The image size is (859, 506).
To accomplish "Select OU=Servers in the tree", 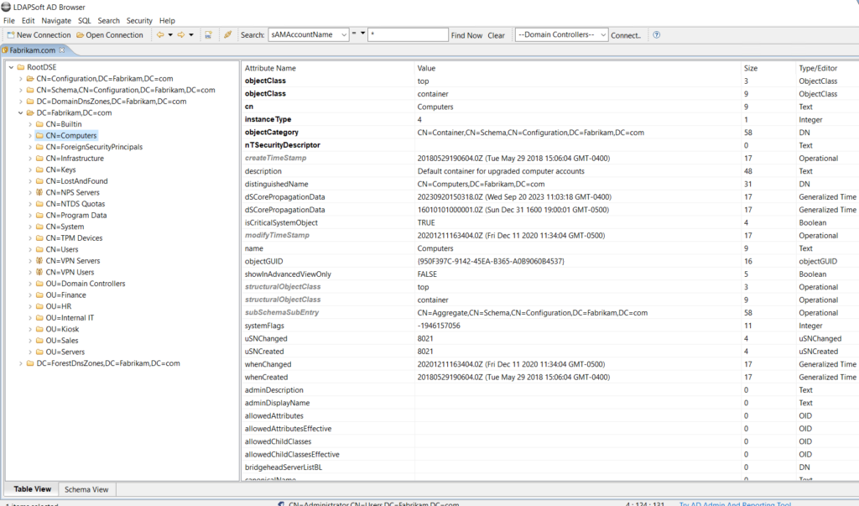I will 65,352.
